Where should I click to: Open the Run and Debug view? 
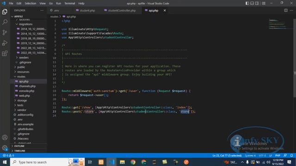5,43
